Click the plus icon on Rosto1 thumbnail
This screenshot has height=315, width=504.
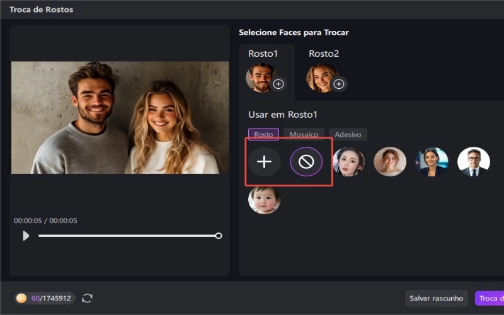[x=278, y=84]
